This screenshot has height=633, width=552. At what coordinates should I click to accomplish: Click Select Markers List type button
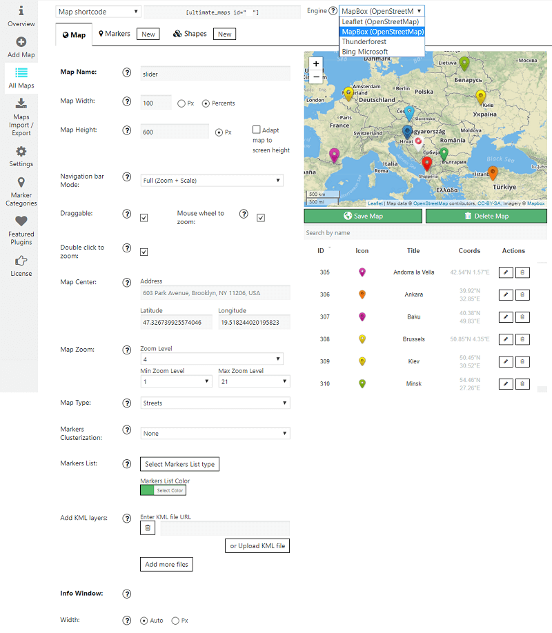(179, 464)
